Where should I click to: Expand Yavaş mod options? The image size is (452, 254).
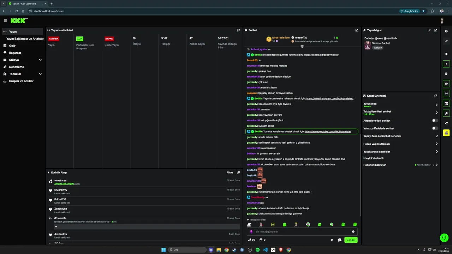[x=436, y=105]
